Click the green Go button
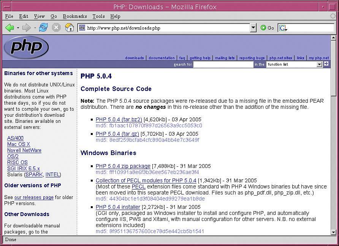Screen dimensions: 339x246 click(x=267, y=28)
